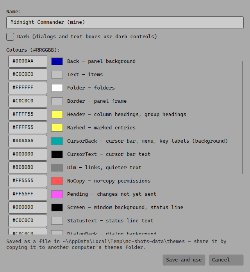Click the 'Screen – window background' label
Image resolution: width=250 pixels, height=272 pixels.
125,208
